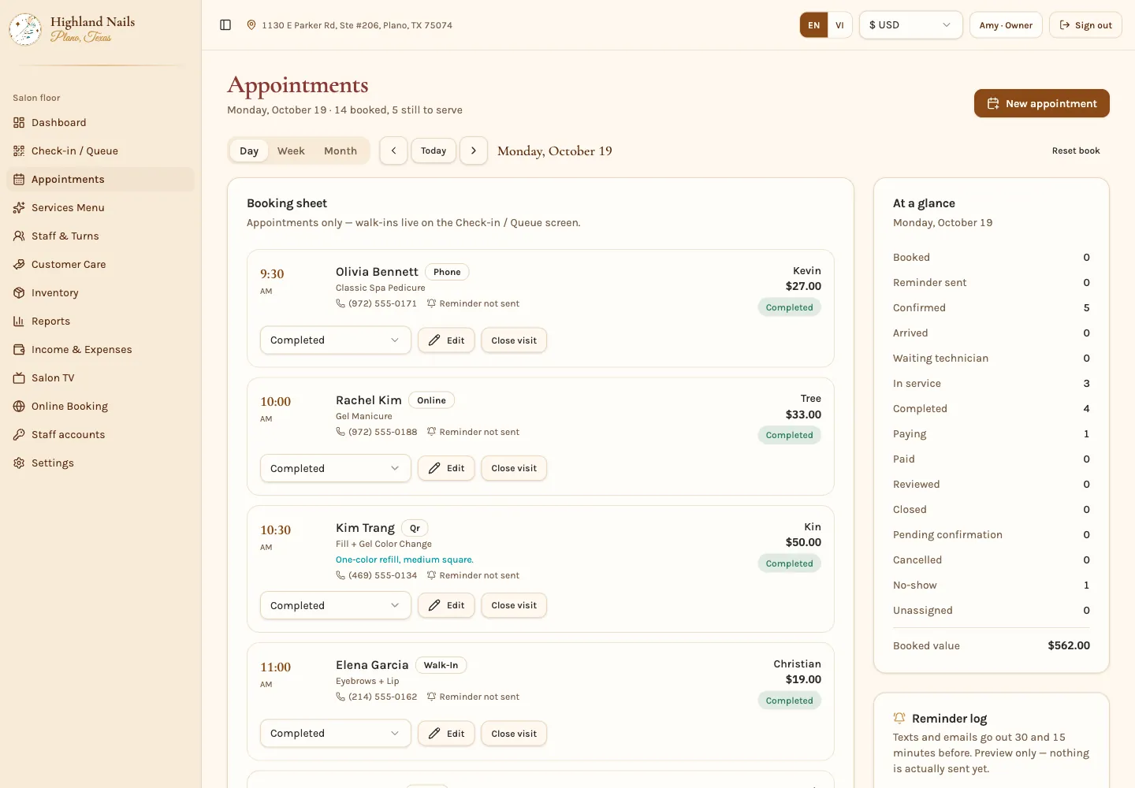Image resolution: width=1135 pixels, height=788 pixels.
Task: Switch language to EN
Action: (x=814, y=25)
